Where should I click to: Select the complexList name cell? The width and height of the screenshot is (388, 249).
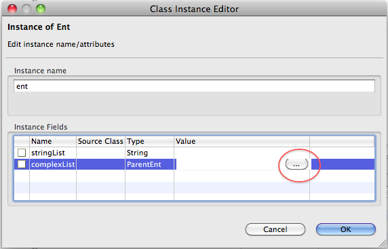tap(53, 164)
